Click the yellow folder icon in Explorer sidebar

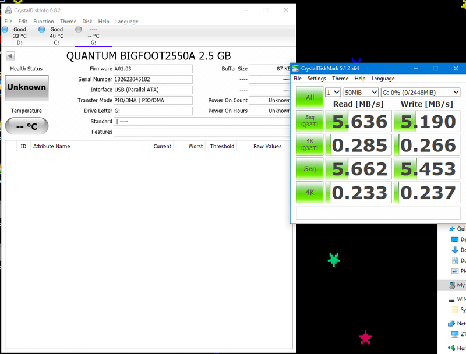click(455, 310)
